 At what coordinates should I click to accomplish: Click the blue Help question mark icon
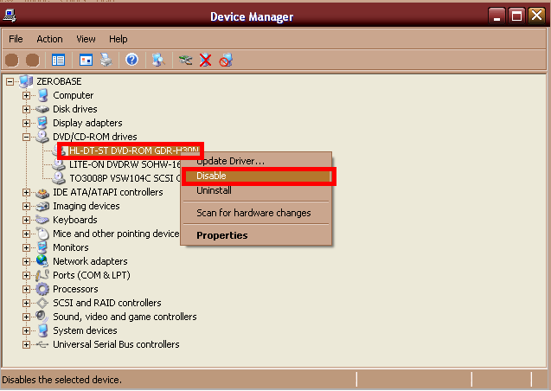click(x=131, y=60)
